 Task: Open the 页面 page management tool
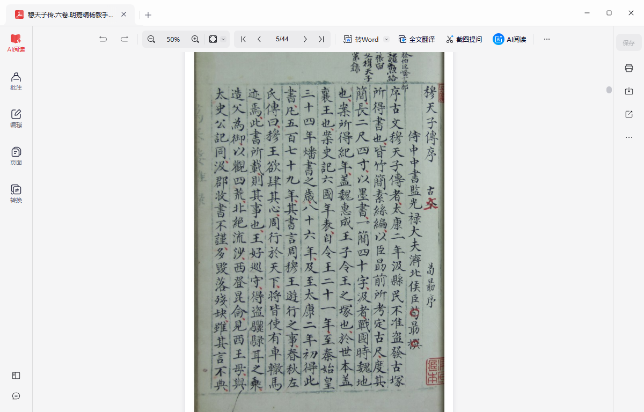pyautogui.click(x=16, y=156)
